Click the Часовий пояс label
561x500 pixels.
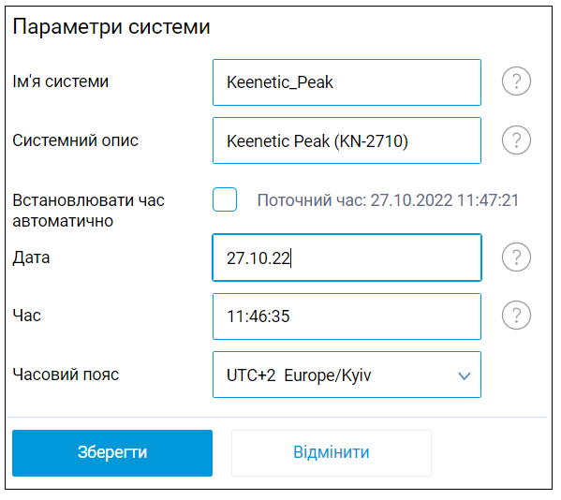(x=66, y=375)
